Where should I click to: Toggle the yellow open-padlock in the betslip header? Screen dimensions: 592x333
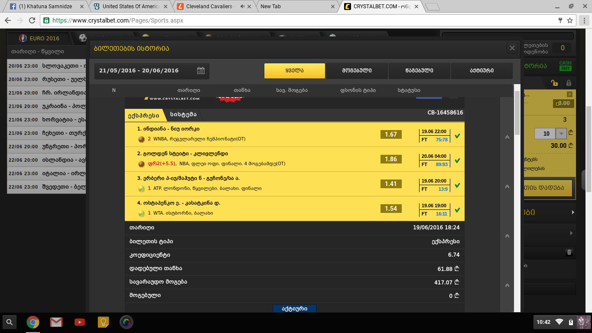(x=554, y=83)
